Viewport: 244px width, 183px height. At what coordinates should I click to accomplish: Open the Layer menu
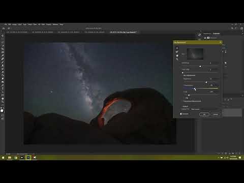20,24
